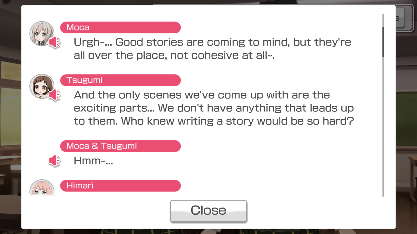The height and width of the screenshot is (234, 417).
Task: Close the dialogue log
Action: (208, 211)
